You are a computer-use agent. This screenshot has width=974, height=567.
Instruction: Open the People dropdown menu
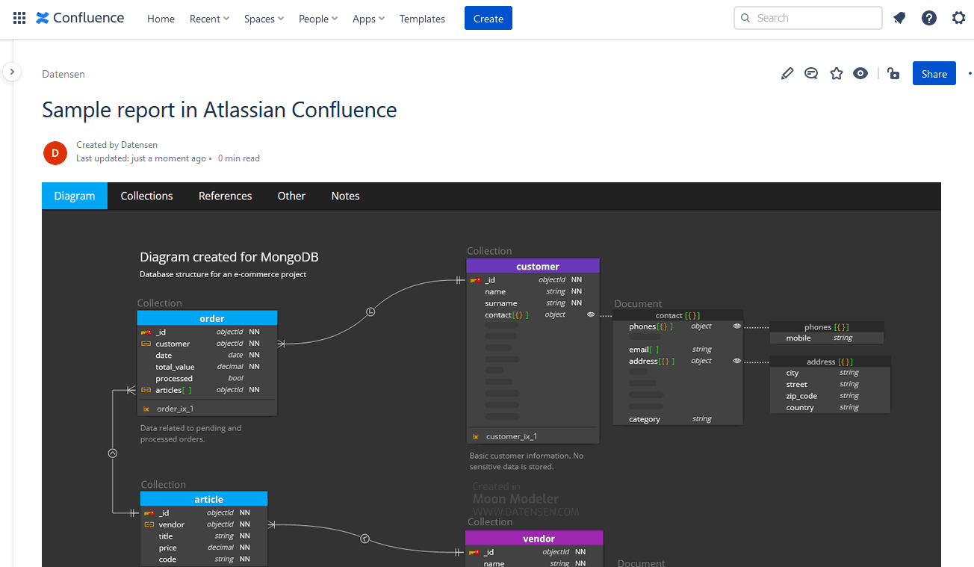pyautogui.click(x=318, y=19)
